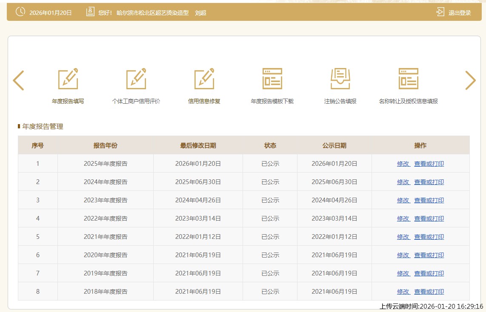The image size is (486, 312).
Task: Click the 年度报告填写 text label
Action: pos(68,101)
